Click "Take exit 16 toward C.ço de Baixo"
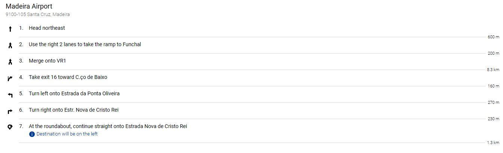Viewport: 503px width, 153px height. tap(68, 77)
